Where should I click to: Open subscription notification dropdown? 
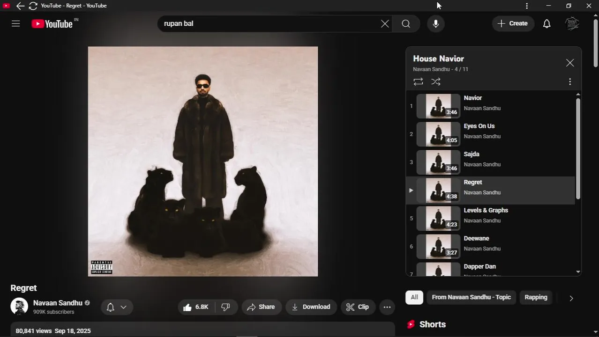tap(117, 307)
